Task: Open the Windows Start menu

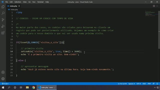Action: coord(3,87)
